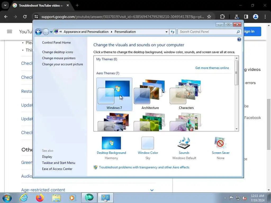Click the Screen Saver text link
The width and height of the screenshot is (271, 203).
221,153
